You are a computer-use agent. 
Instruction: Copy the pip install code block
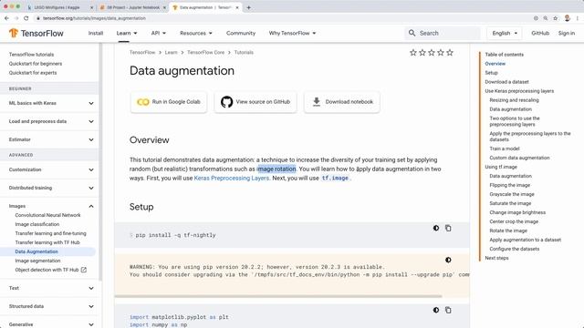[448, 228]
